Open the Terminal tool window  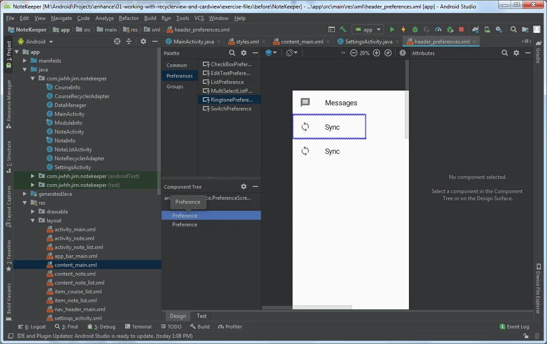[x=138, y=327]
